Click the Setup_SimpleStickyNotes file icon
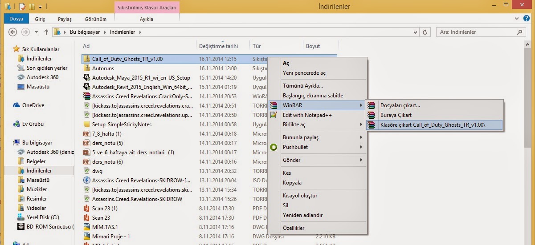The height and width of the screenshot is (245, 535). point(87,124)
